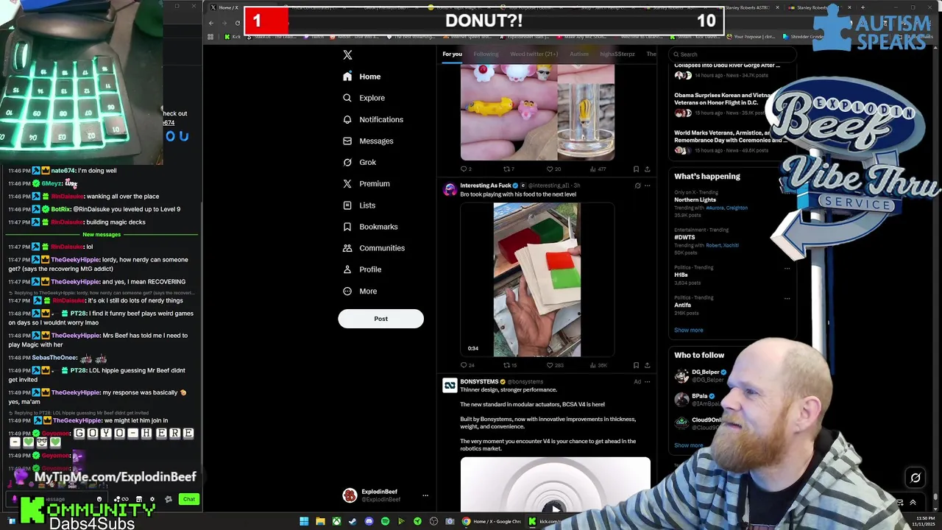Share the Interesting As Fuck post

647,365
